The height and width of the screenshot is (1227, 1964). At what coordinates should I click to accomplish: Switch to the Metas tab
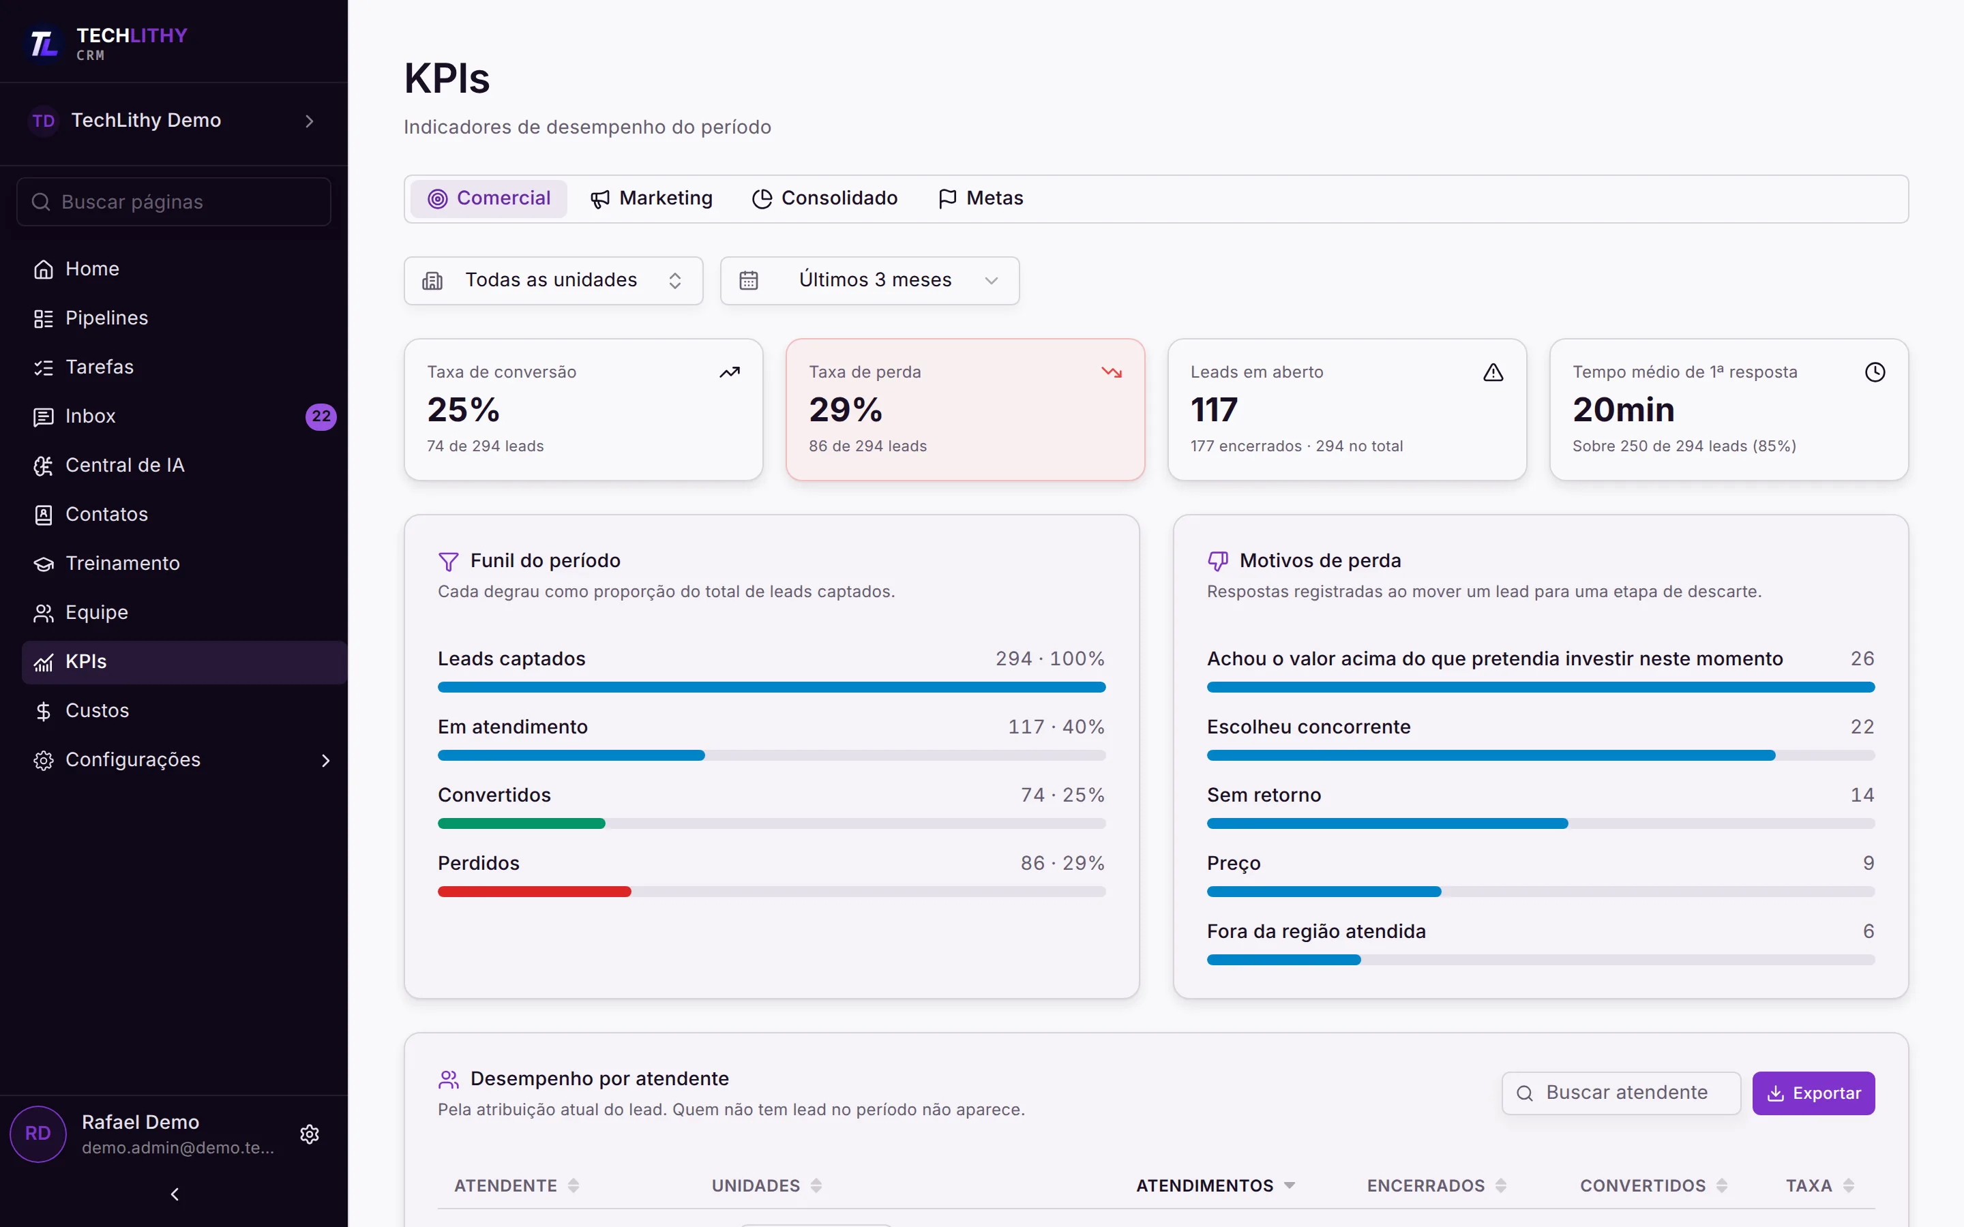coord(981,199)
